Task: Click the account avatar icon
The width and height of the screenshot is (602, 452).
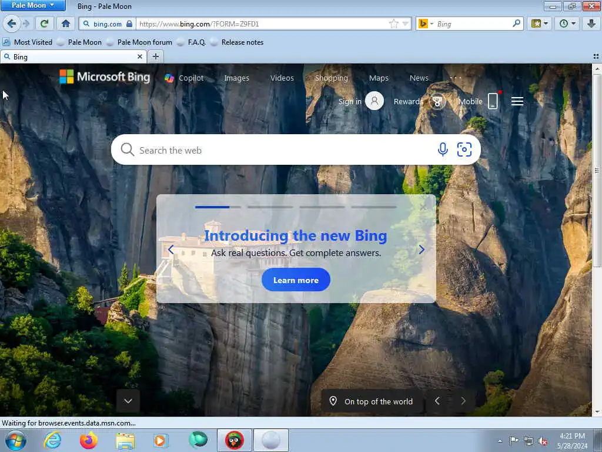Action: click(x=374, y=101)
